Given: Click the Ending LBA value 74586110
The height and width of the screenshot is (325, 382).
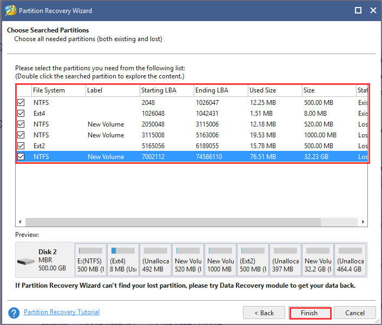Looking at the screenshot, I should tap(209, 156).
